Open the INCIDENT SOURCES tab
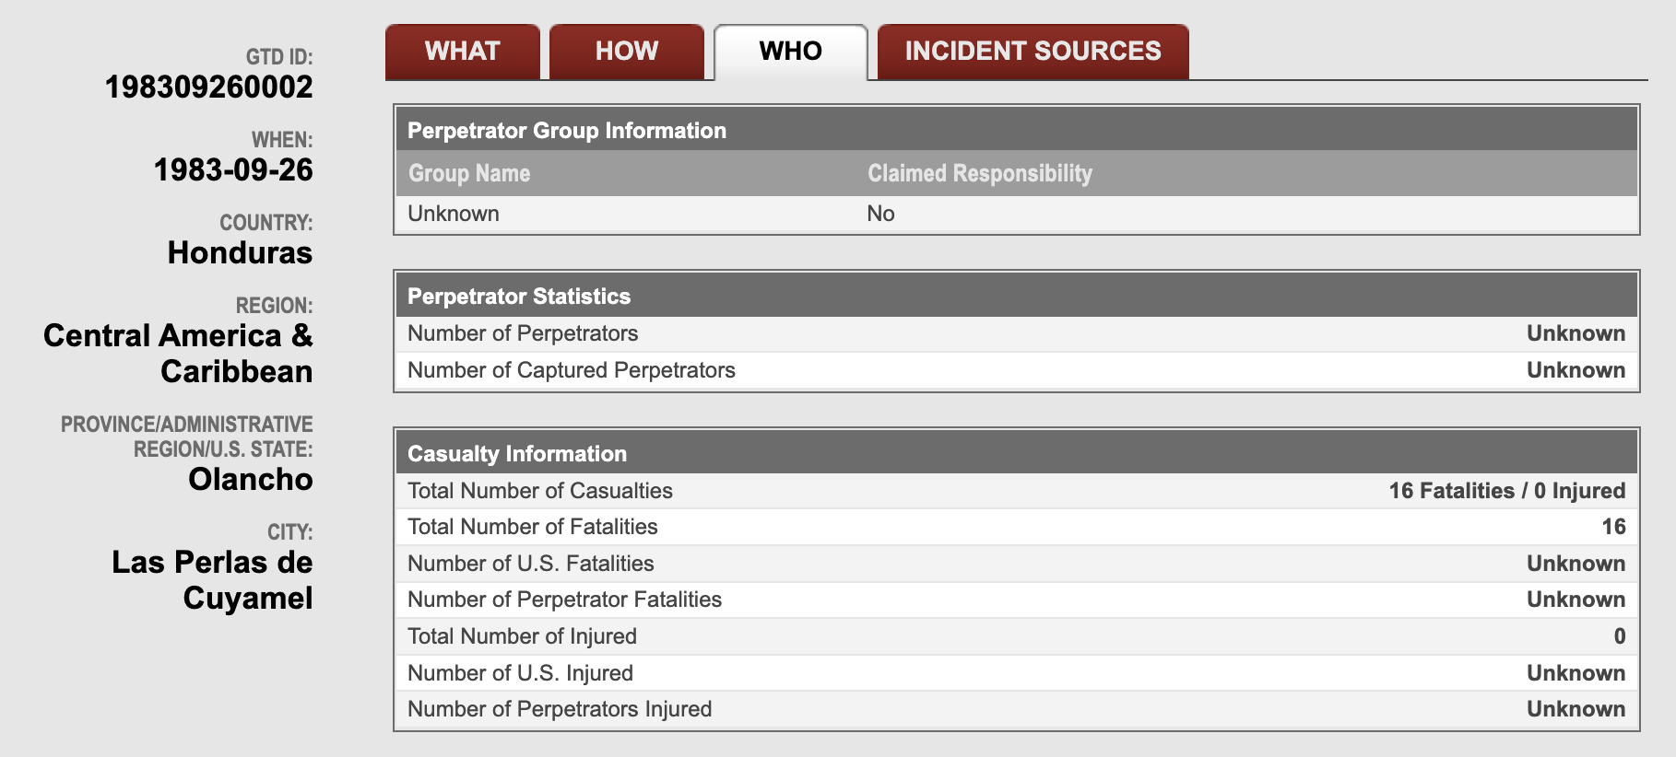The width and height of the screenshot is (1676, 757). 1033,52
